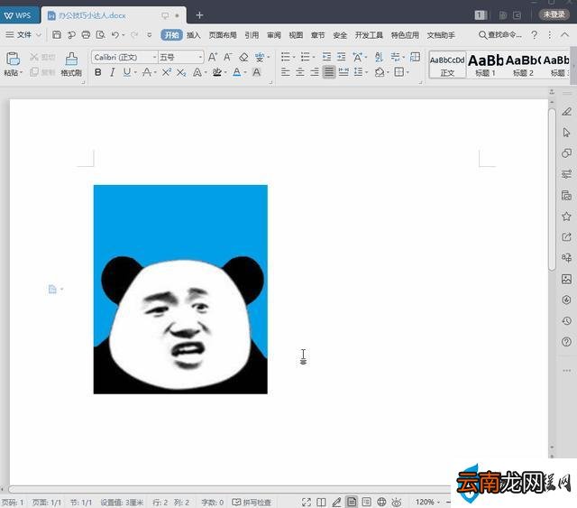
Task: Switch to Web Layout globe view
Action: (381, 502)
